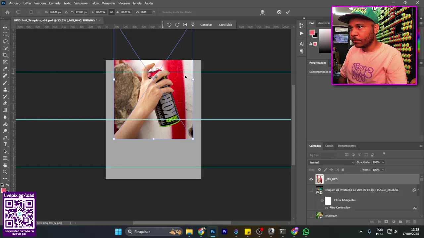Select the Horizontal Type tool
Viewport: 424px width, 238px height.
coord(5,145)
